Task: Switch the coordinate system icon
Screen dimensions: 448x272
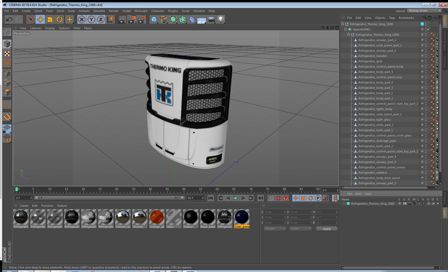Action: click(x=110, y=19)
